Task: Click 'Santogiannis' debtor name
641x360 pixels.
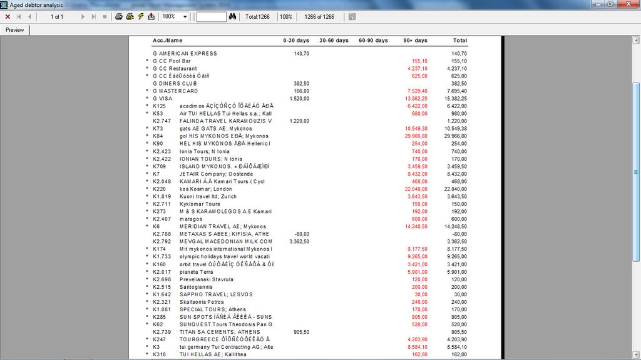Action: click(x=196, y=287)
